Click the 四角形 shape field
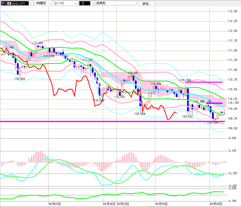Image resolution: width=241 pixels, height=207 pixels. [x=116, y=3]
